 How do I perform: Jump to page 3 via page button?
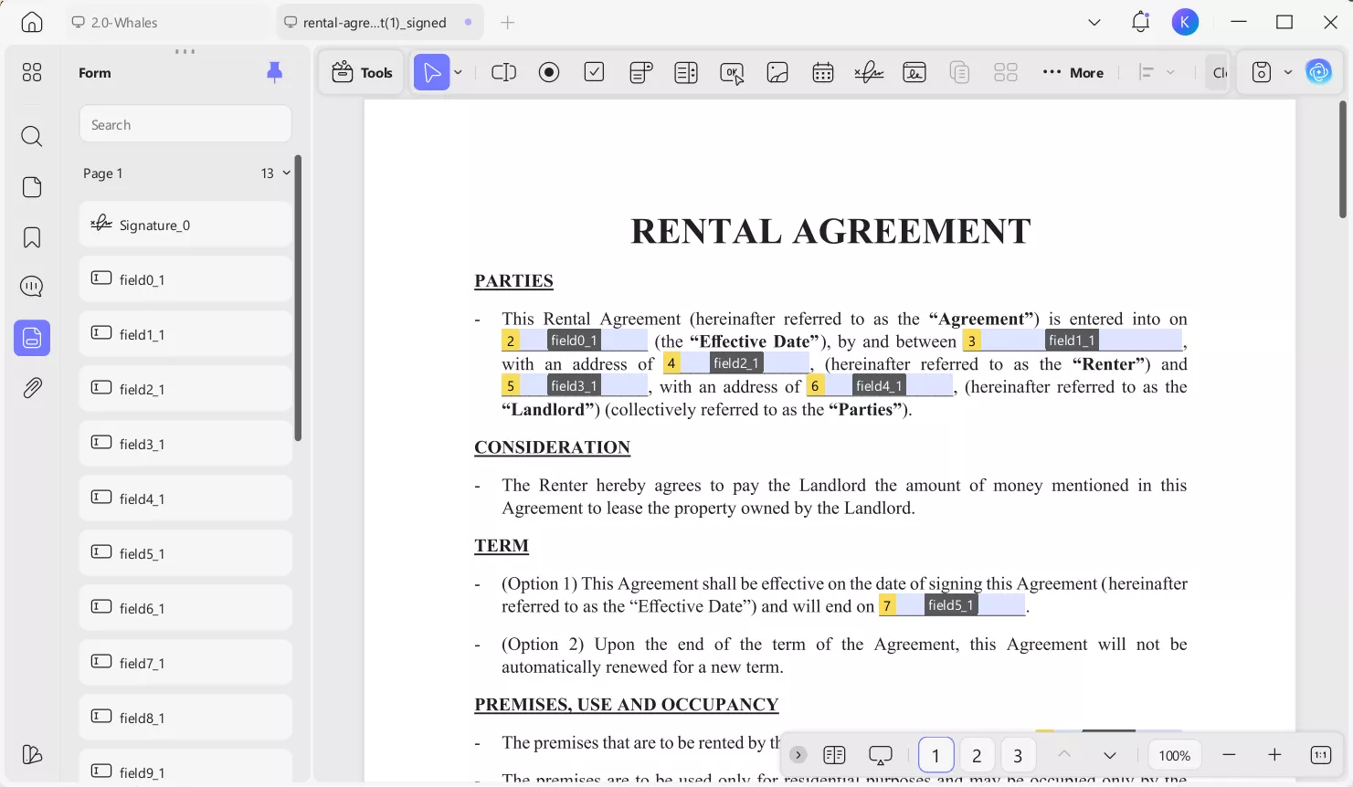coord(1018,755)
